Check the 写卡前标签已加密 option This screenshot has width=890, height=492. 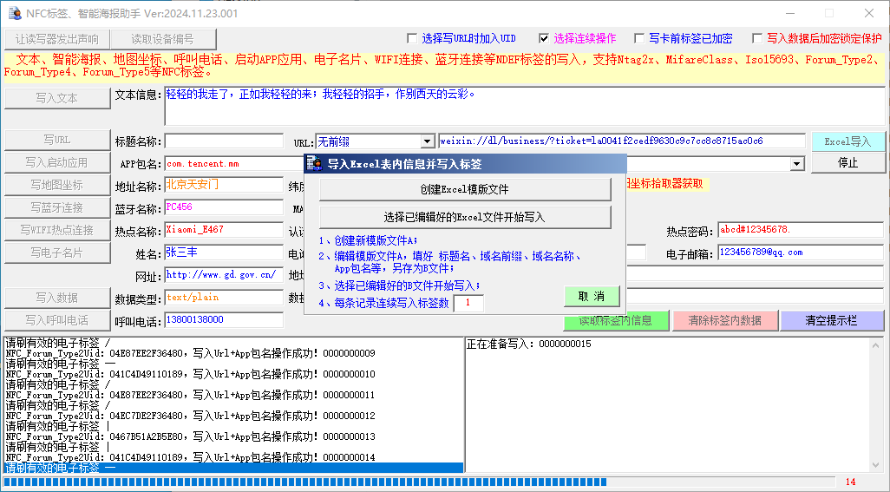[x=641, y=38]
